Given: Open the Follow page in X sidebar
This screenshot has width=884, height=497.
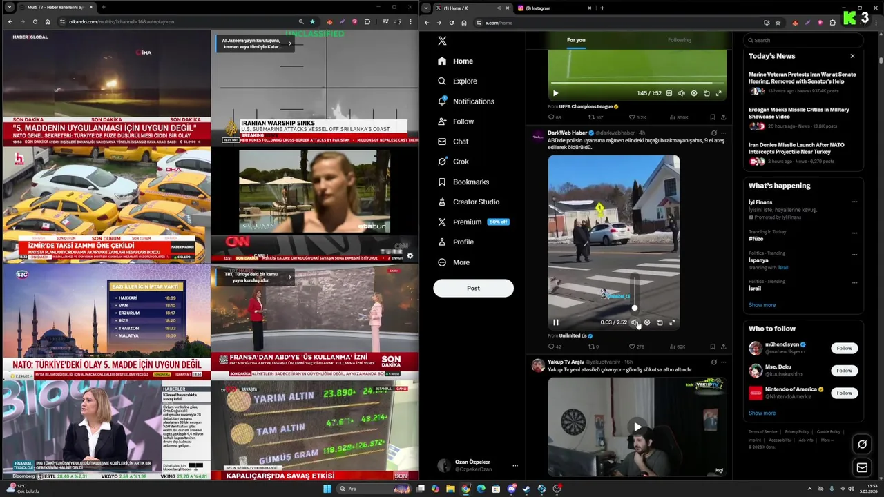Looking at the screenshot, I should [456, 121].
